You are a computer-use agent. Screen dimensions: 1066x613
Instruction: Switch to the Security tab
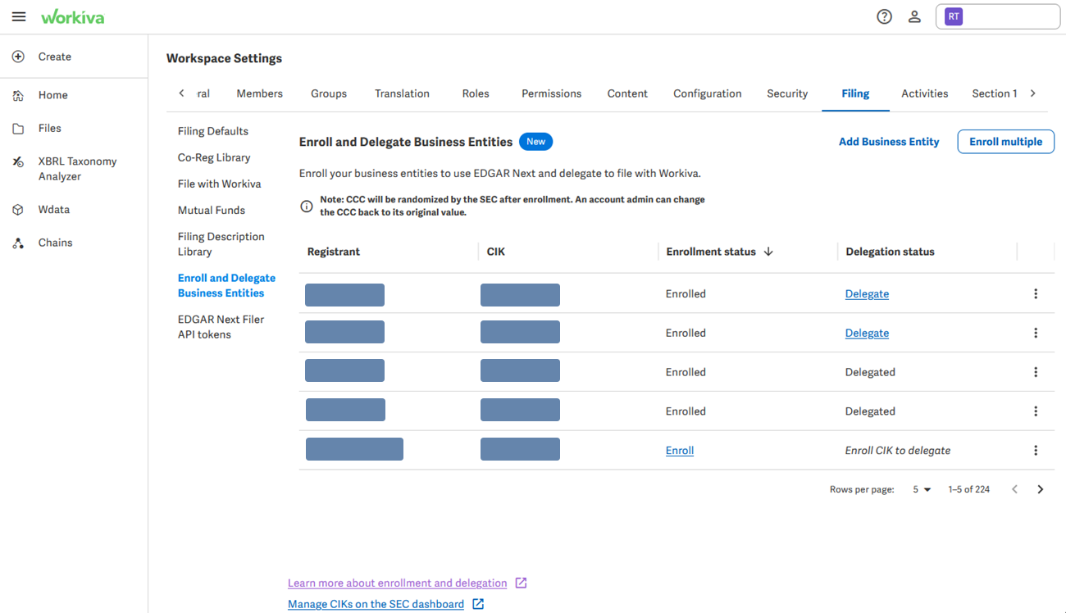pyautogui.click(x=787, y=93)
